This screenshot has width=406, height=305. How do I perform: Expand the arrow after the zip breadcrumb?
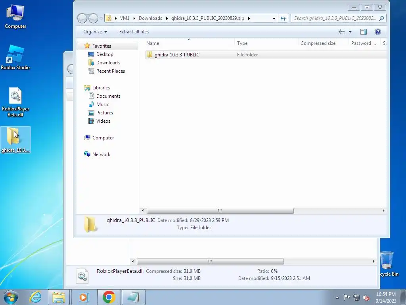tap(249, 18)
